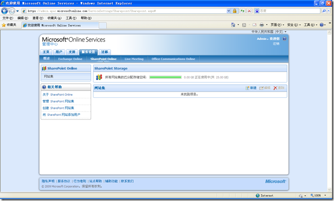Click the 收藏夹 favorites star button

click(x=9, y=25)
